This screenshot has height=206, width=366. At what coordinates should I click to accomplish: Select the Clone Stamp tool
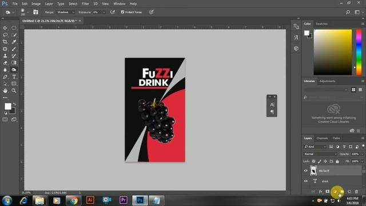(5, 56)
